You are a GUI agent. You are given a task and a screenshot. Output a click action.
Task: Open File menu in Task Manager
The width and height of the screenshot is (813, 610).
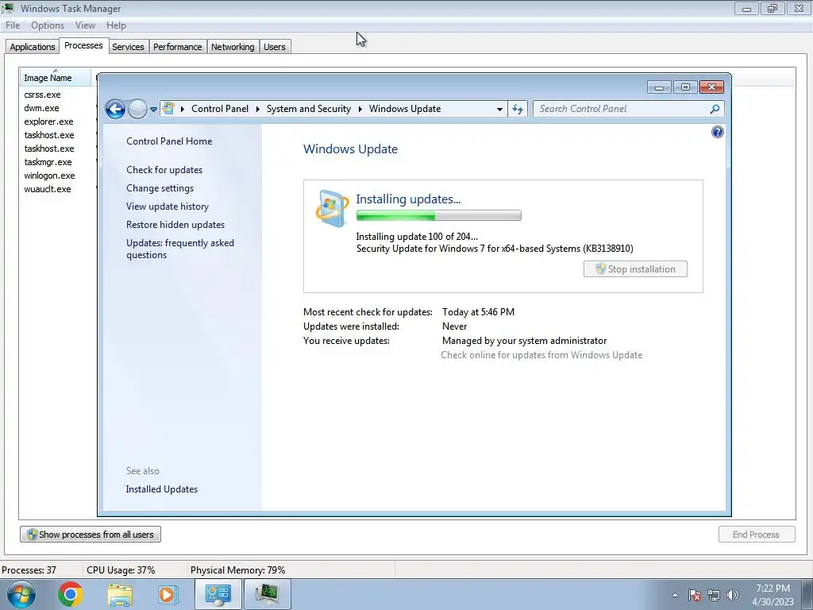[x=13, y=25]
